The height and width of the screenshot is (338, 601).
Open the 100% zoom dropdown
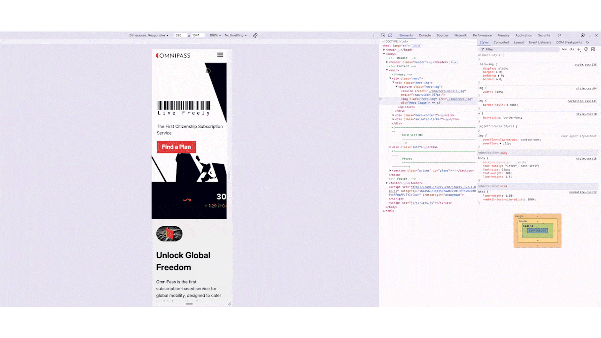point(215,35)
